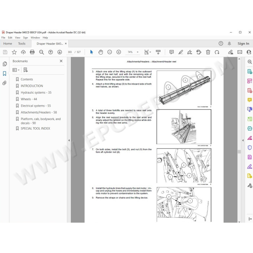Screen dimensions: 253x253
Task: Click the stamp tool icon
Action: [199, 52]
